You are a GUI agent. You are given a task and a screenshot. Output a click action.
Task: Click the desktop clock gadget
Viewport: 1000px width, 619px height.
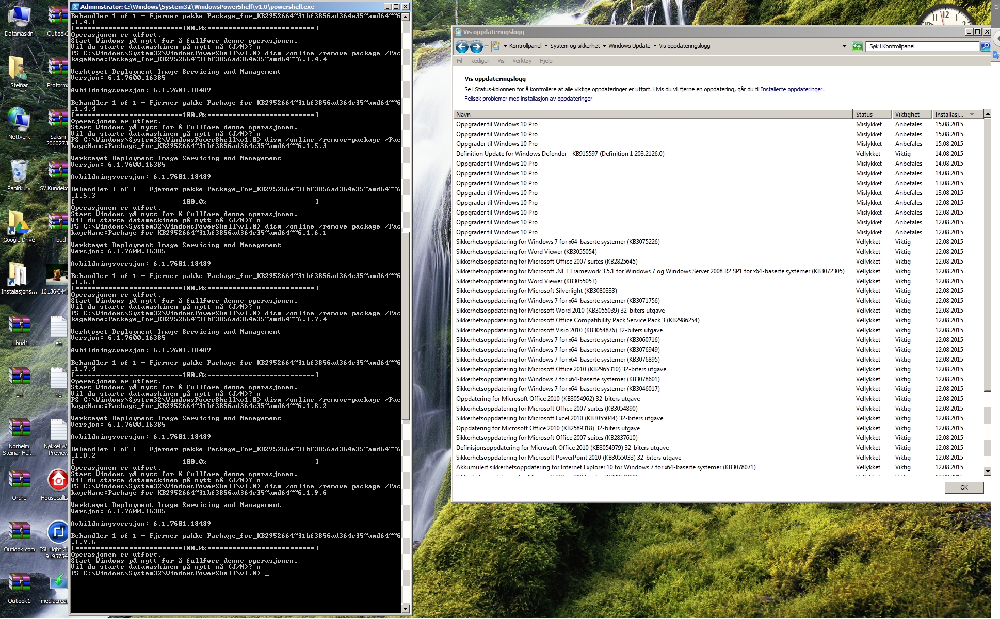(x=946, y=14)
